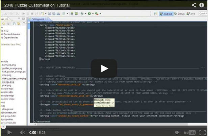Screen dimensions: 208x136
Task: Show video info with the round i icon
Action: tap(202, 5)
